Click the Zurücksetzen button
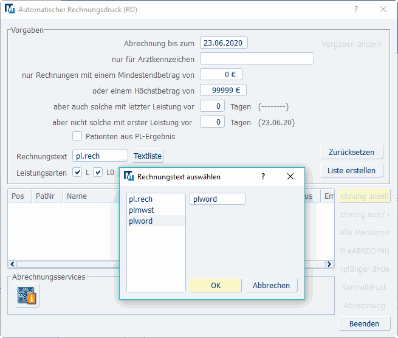Image resolution: width=398 pixels, height=338 pixels. coord(351,152)
